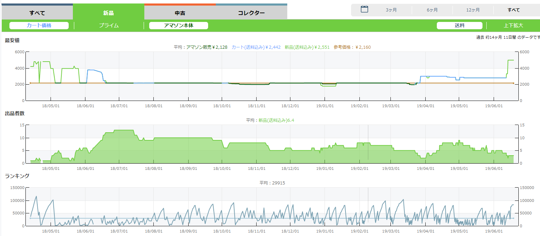Set period to 3ヶ月

click(x=391, y=10)
